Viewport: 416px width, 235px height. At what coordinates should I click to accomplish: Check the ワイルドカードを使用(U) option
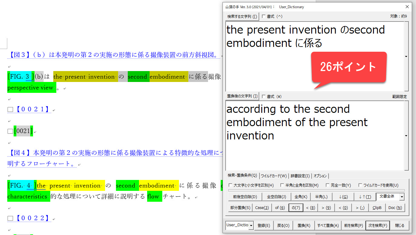point(360,185)
